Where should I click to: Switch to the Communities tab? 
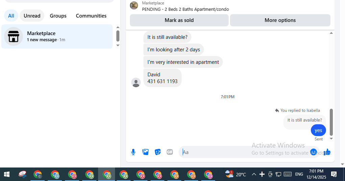pos(91,16)
